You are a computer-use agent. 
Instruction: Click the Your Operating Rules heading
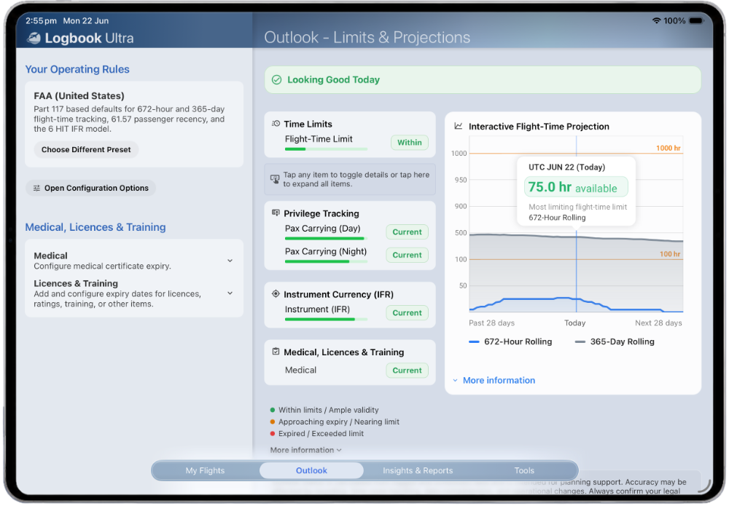point(77,69)
